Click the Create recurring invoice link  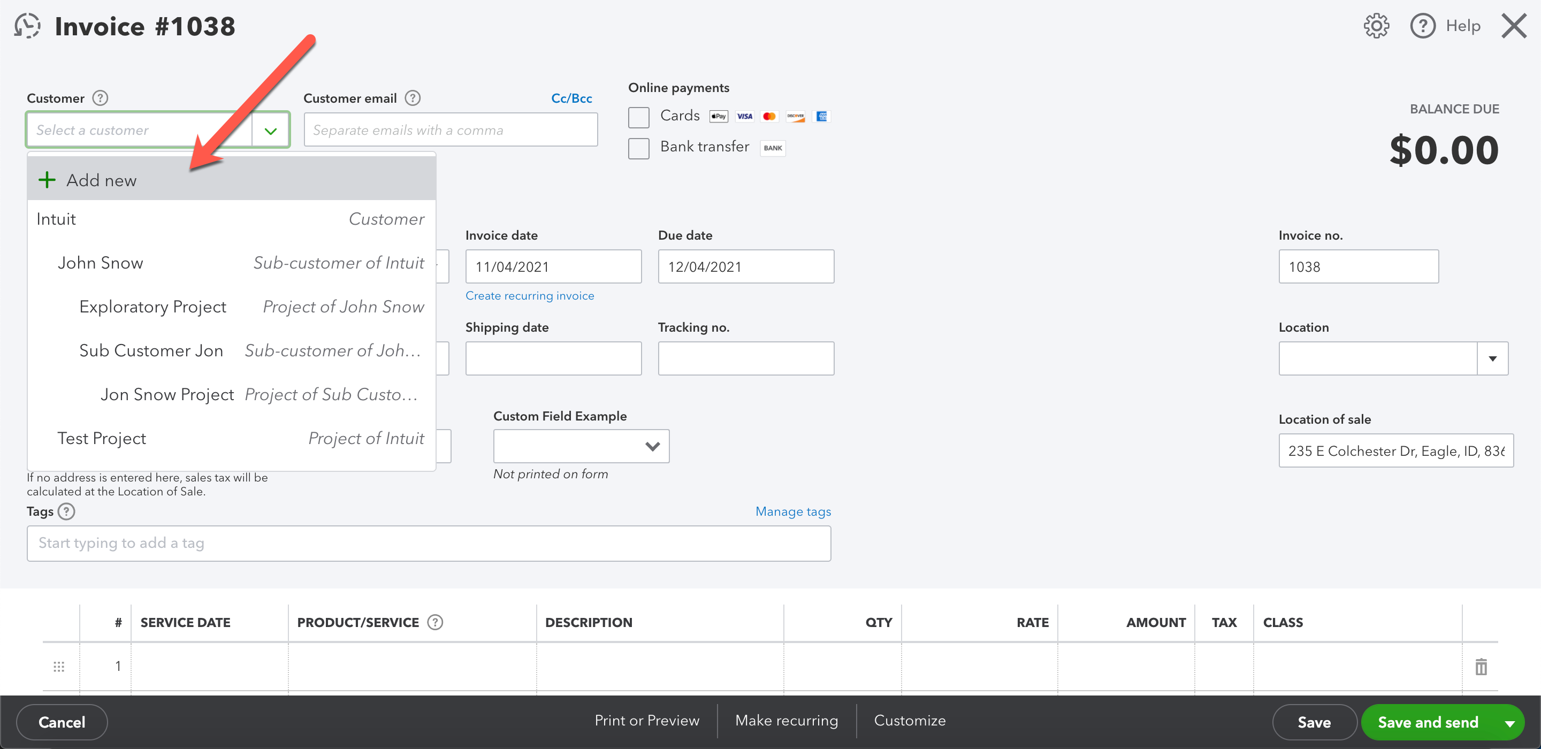click(x=529, y=295)
